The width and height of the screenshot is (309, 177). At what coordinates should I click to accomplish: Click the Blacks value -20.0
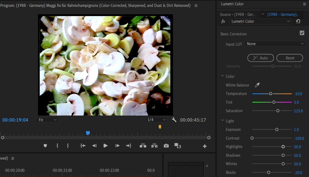[x=298, y=173]
